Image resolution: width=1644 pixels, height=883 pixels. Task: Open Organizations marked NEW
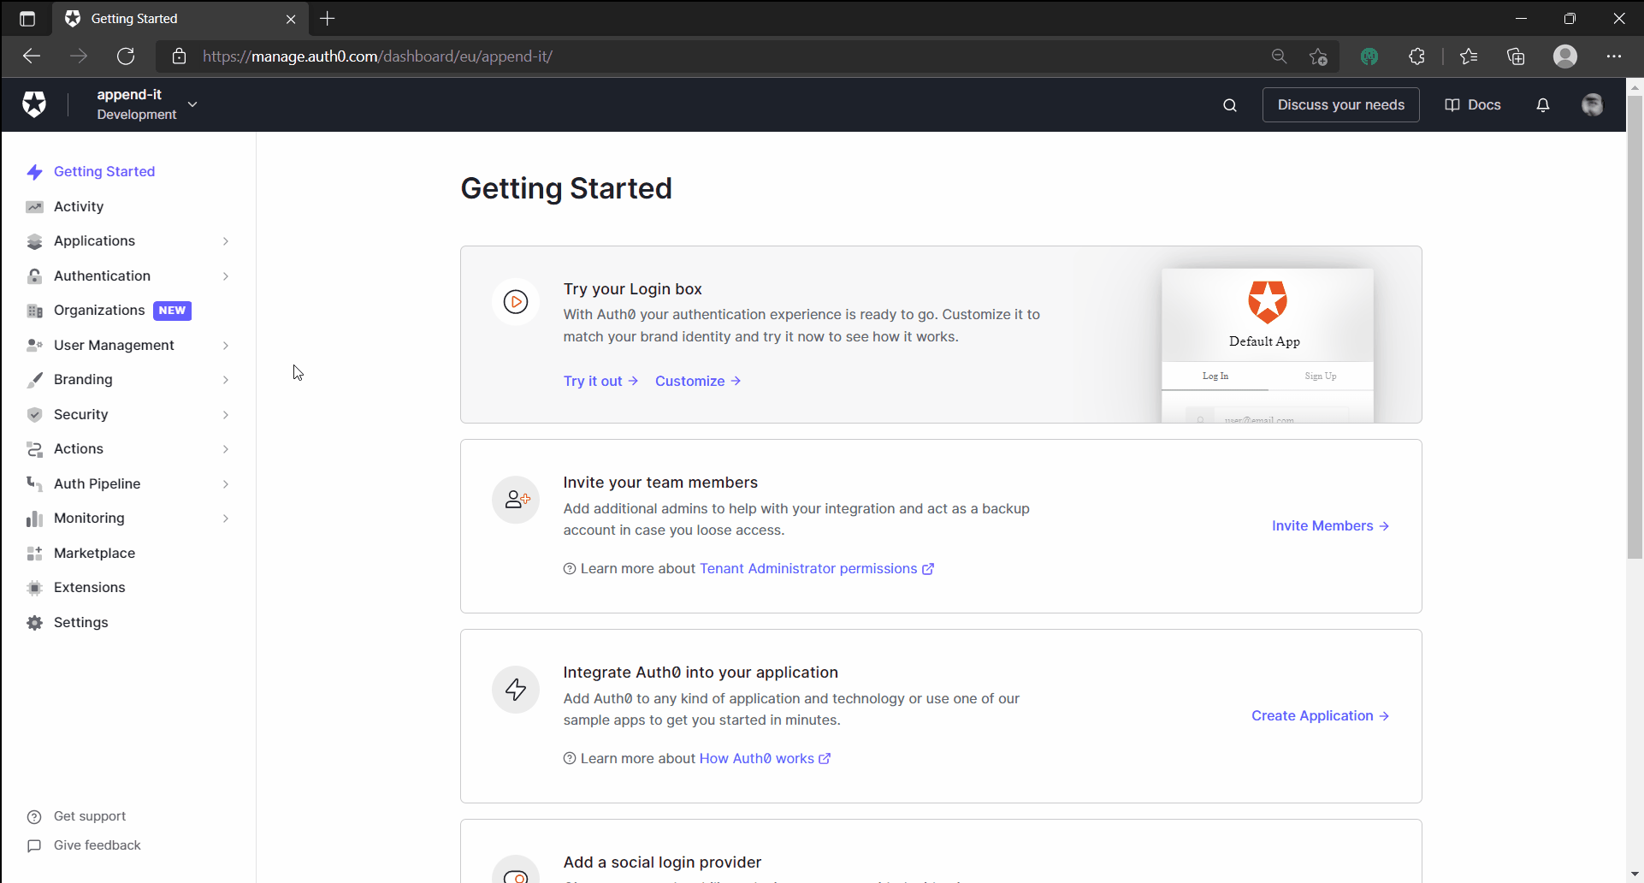(x=98, y=310)
